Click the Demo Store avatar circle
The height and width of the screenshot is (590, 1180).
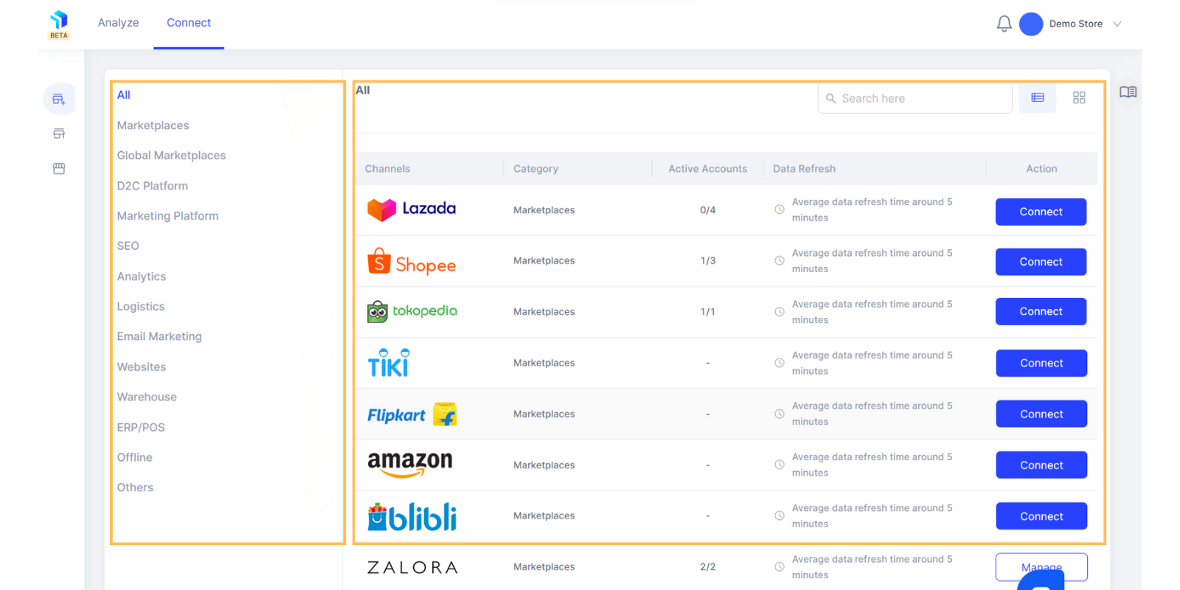pos(1031,24)
